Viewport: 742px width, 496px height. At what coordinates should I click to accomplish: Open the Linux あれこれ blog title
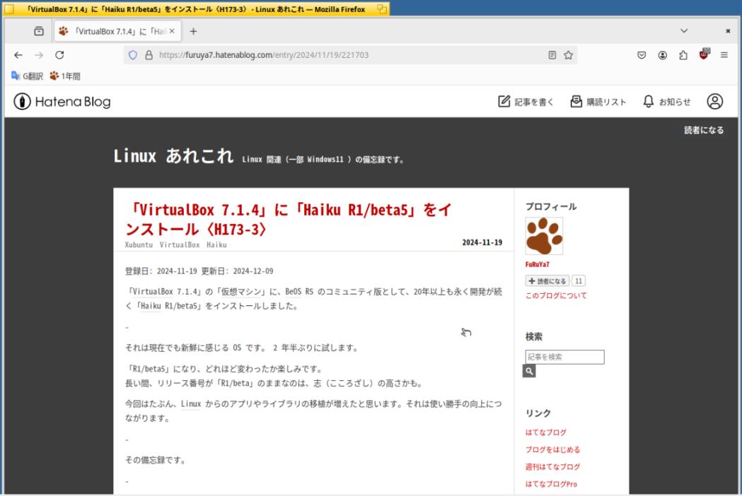(173, 156)
